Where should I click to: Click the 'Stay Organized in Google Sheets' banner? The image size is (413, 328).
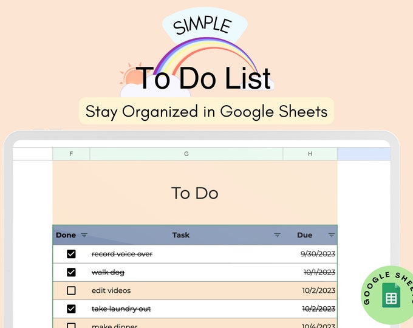[206, 111]
